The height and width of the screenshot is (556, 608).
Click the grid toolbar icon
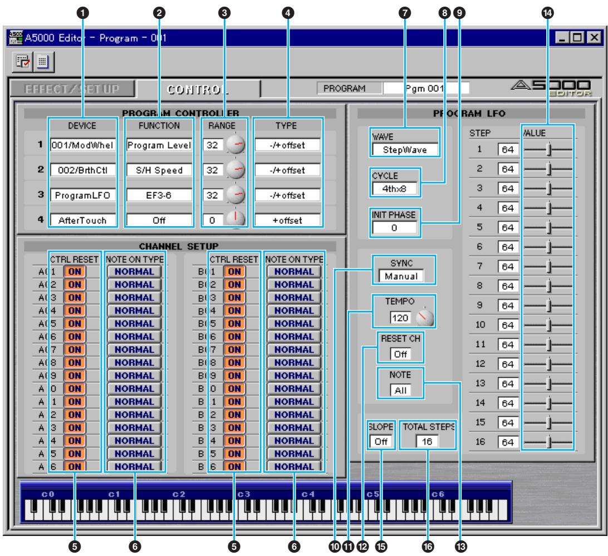pos(43,62)
